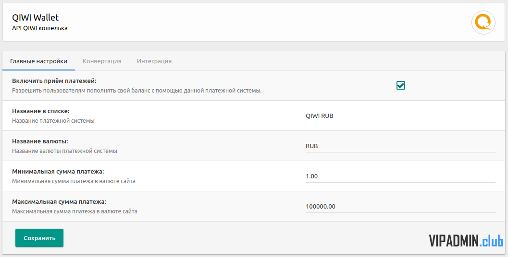This screenshot has width=508, height=257.
Task: Select the minimum payment field showing 1.00
Action: click(x=400, y=176)
